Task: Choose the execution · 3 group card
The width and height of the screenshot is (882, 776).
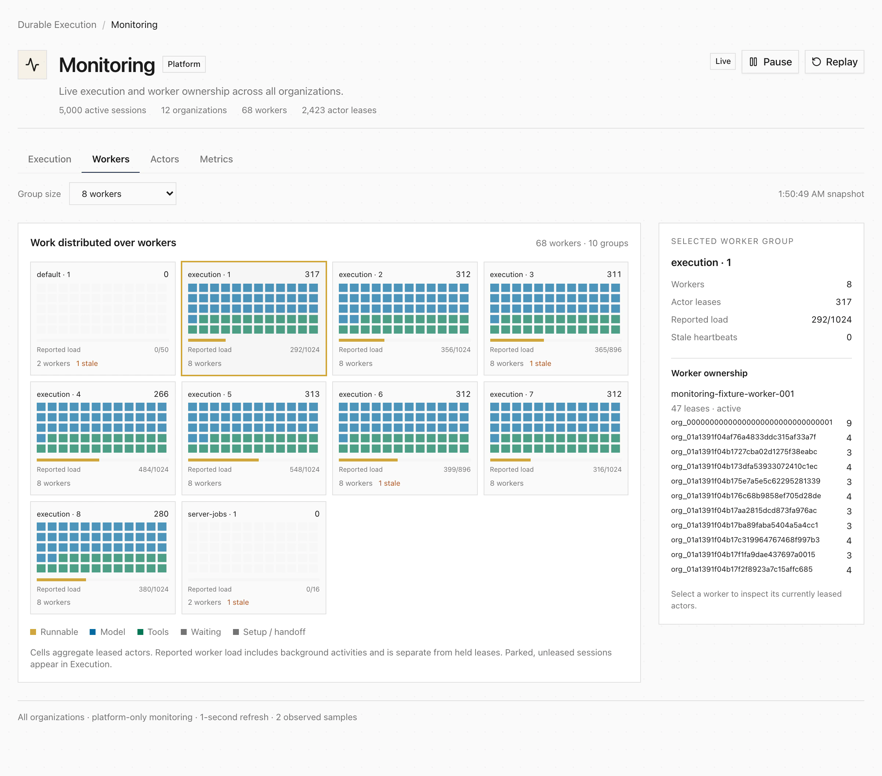Action: pos(556,318)
